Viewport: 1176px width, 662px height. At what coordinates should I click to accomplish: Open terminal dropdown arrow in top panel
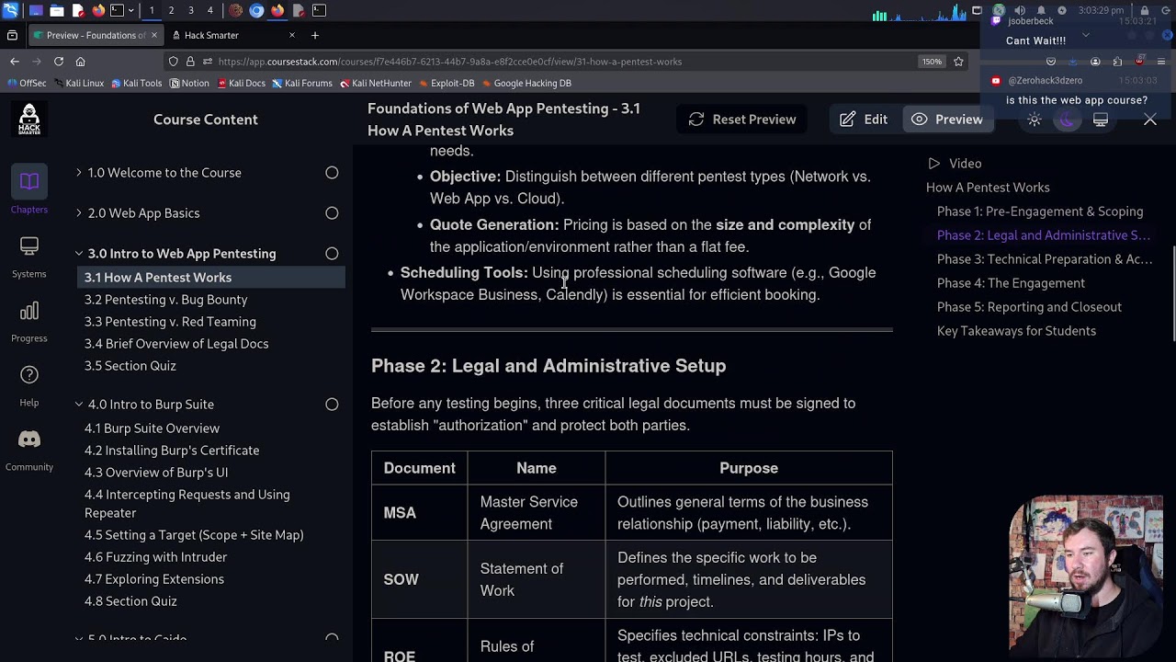(x=131, y=10)
